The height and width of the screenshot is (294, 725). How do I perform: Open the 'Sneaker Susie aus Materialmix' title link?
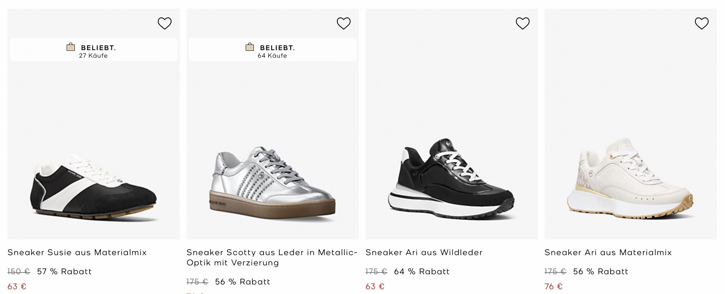pos(77,253)
